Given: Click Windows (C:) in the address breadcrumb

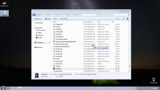Looking at the screenshot, I should tap(58, 15).
